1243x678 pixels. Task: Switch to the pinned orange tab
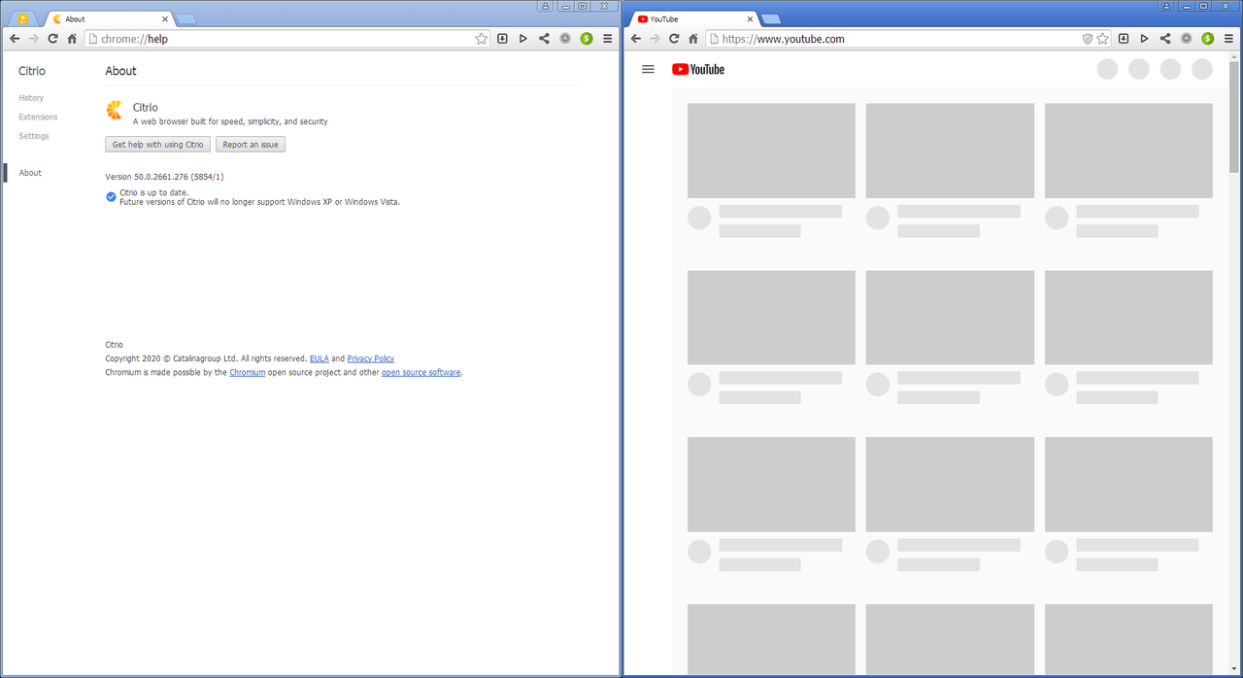coord(23,18)
